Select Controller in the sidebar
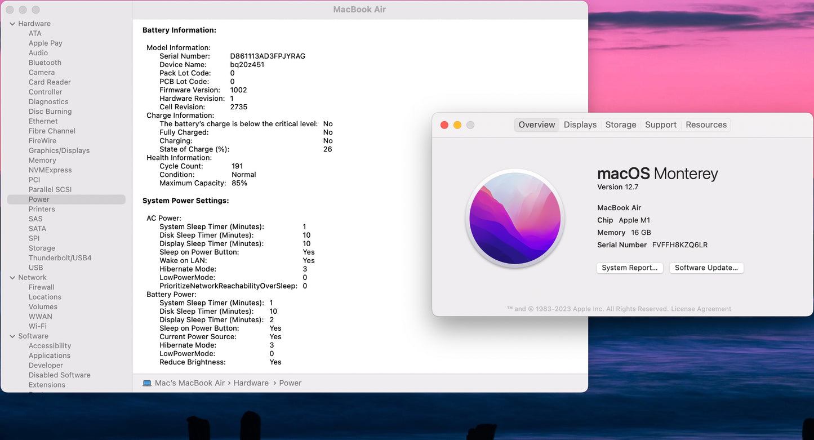Screen dimensions: 814x440 pyautogui.click(x=46, y=92)
